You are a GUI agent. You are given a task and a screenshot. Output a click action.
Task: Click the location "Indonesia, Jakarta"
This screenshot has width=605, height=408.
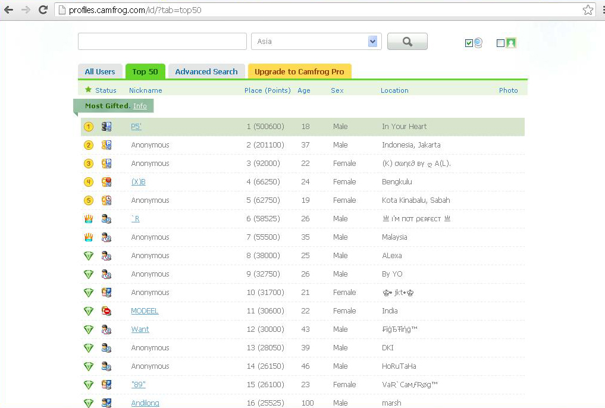[x=411, y=145]
